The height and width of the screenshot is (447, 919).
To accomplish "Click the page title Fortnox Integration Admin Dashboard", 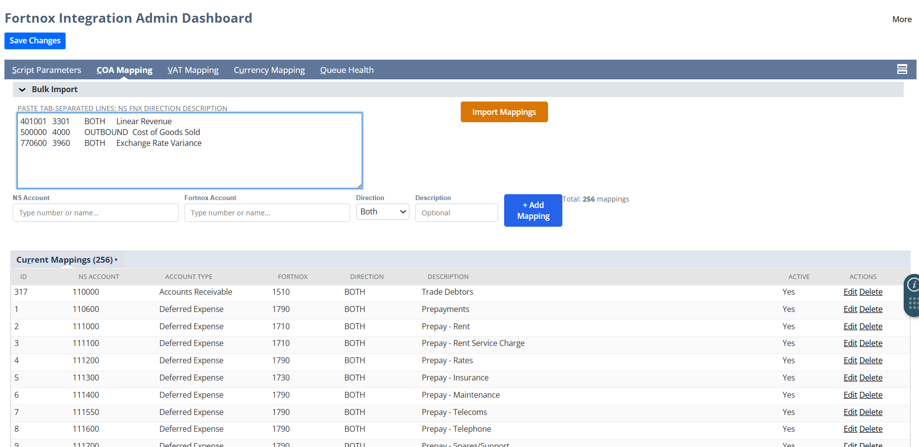I will pos(129,18).
